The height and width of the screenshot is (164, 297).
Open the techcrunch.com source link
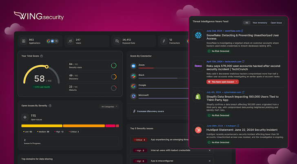click(233, 61)
